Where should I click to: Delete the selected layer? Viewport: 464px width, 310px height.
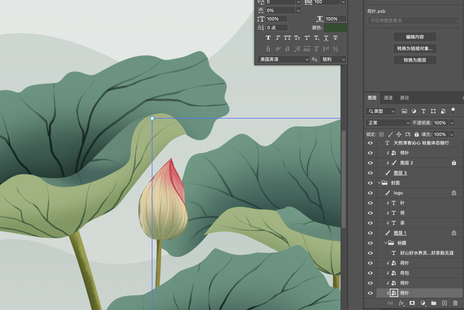coord(455,303)
